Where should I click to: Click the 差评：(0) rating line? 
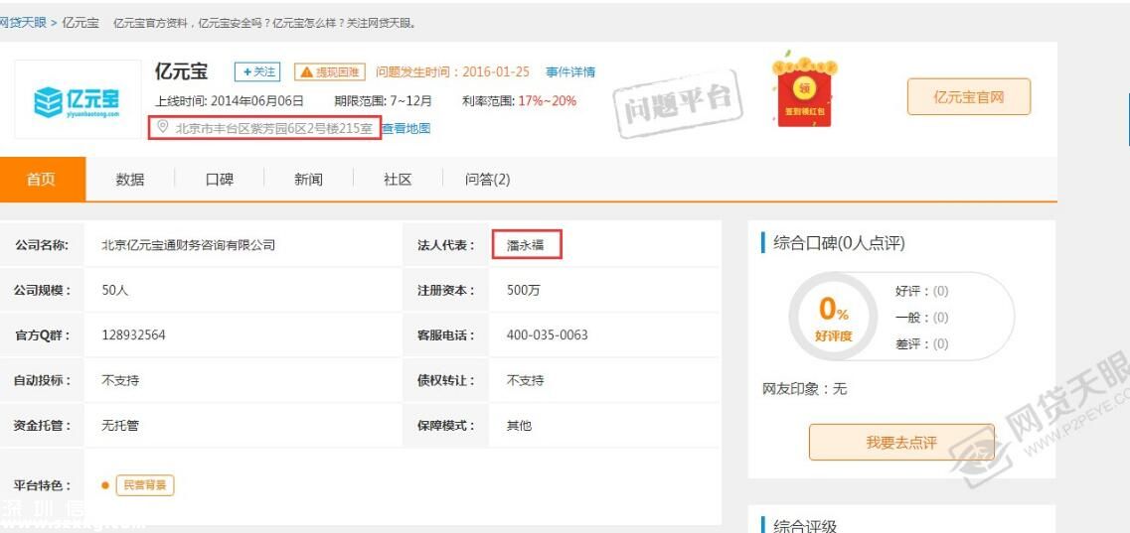[x=921, y=343]
